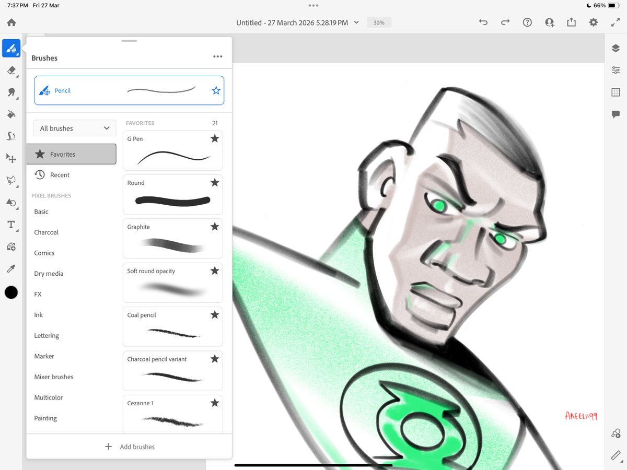Open the Lettering brush category
Image resolution: width=627 pixels, height=470 pixels.
tap(47, 336)
